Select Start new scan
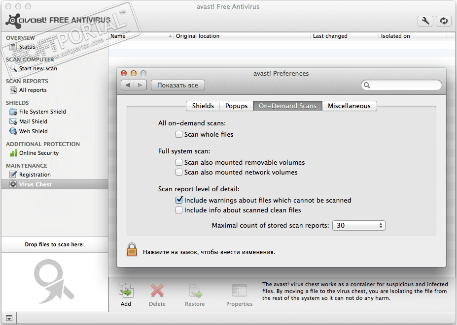The height and width of the screenshot is (325, 457). (38, 68)
